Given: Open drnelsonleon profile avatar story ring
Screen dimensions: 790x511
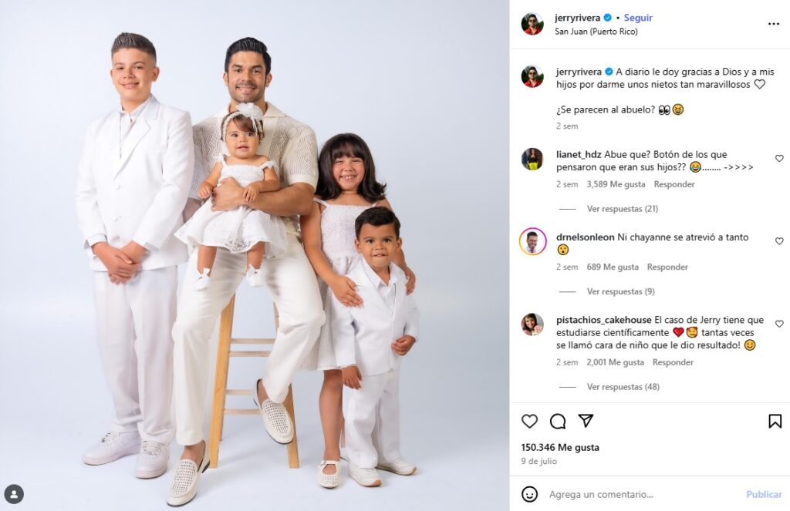Looking at the screenshot, I should click(532, 242).
